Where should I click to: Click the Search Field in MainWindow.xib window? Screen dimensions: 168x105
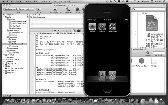pyautogui.click(x=158, y=53)
